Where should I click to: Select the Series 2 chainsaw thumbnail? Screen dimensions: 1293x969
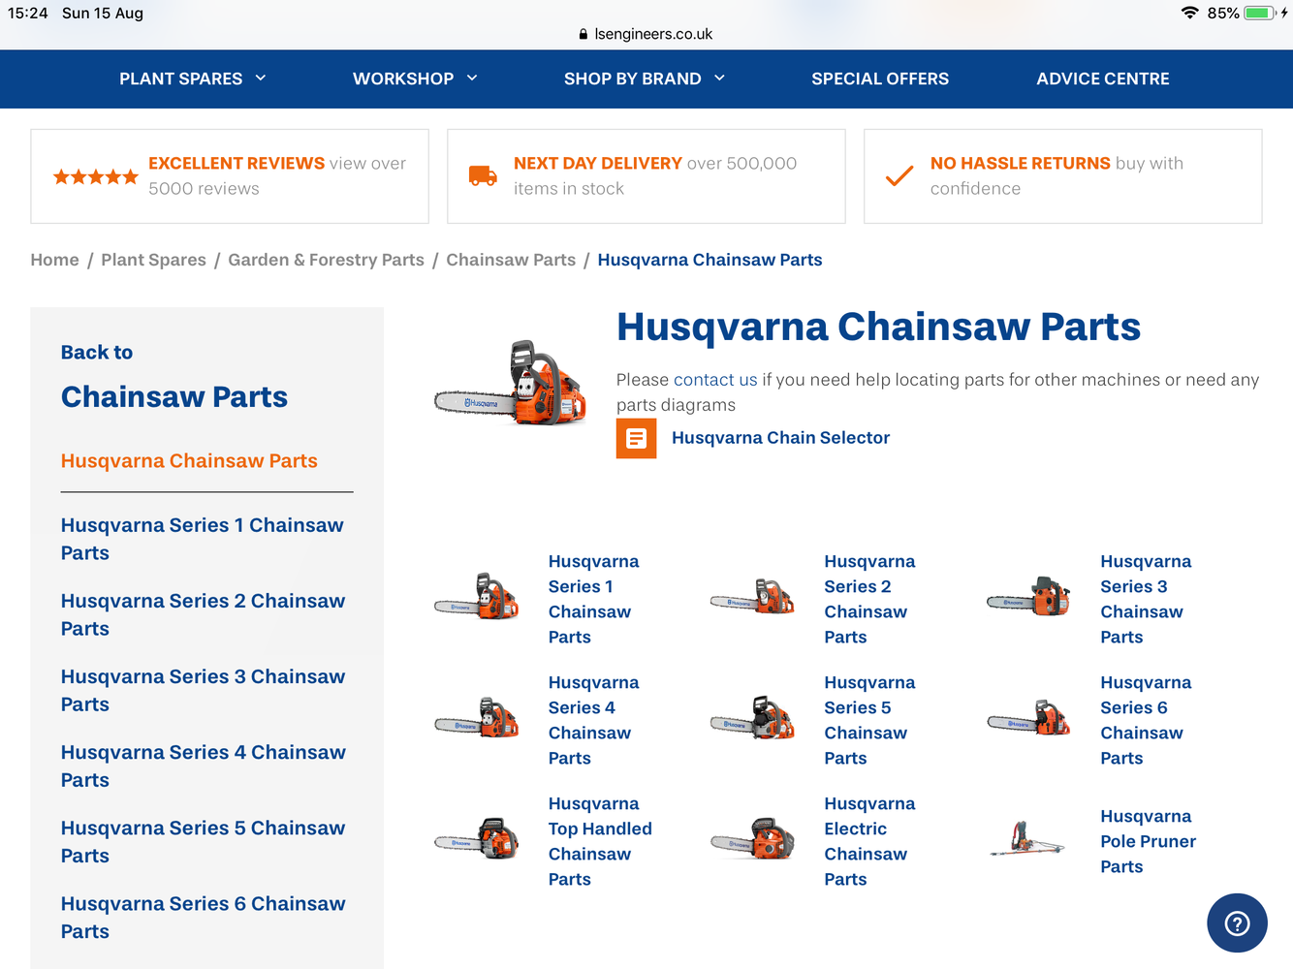pyautogui.click(x=753, y=597)
